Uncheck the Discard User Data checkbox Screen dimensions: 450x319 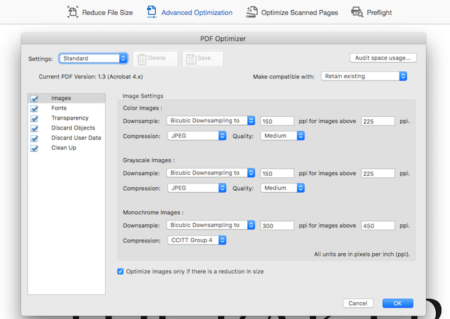(x=35, y=138)
